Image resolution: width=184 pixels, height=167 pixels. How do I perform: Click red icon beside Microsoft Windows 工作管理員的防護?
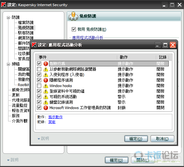[46, 108]
